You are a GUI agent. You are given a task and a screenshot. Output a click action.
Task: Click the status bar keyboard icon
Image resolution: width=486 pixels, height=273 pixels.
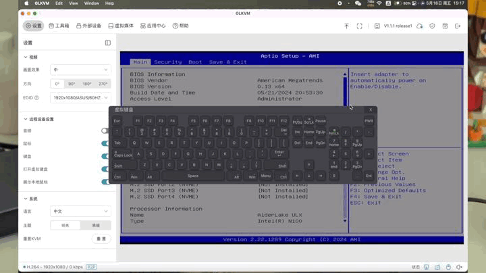[x=437, y=267]
